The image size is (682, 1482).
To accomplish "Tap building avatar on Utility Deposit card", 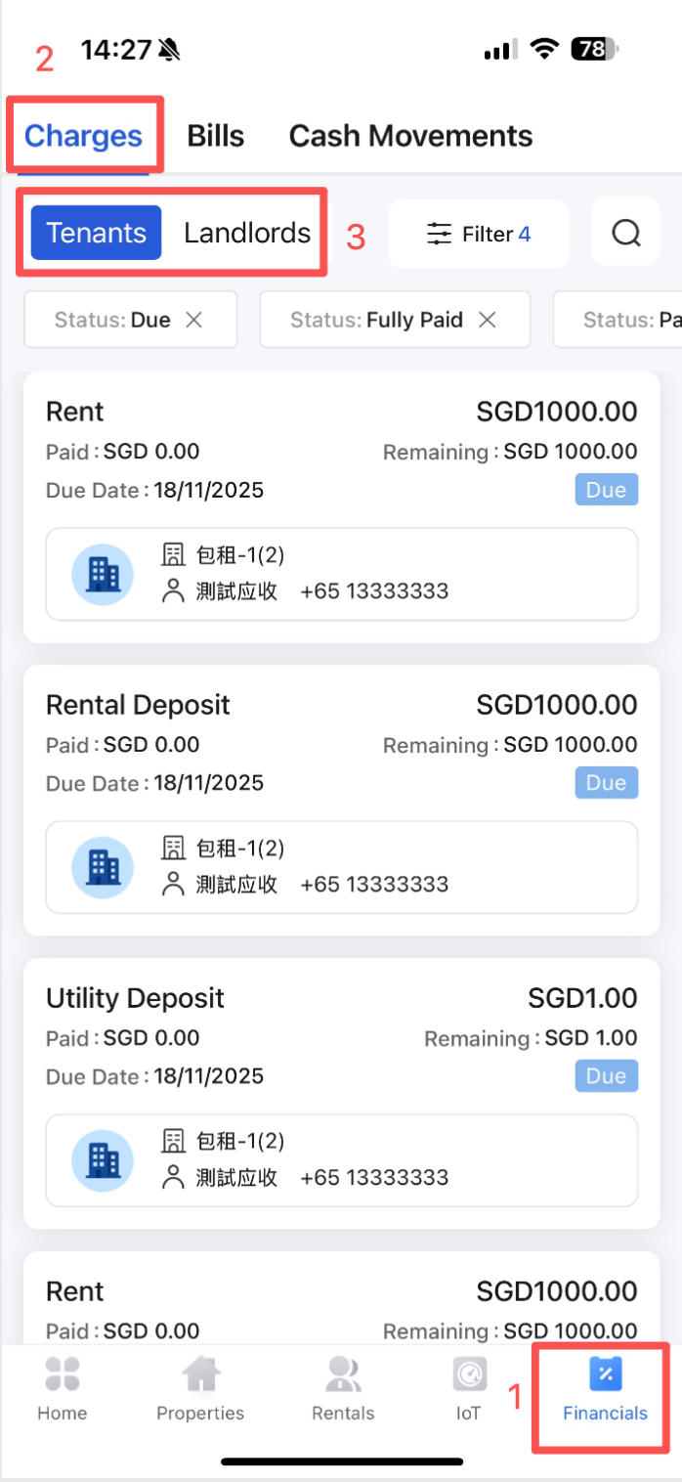I will pyautogui.click(x=103, y=1160).
